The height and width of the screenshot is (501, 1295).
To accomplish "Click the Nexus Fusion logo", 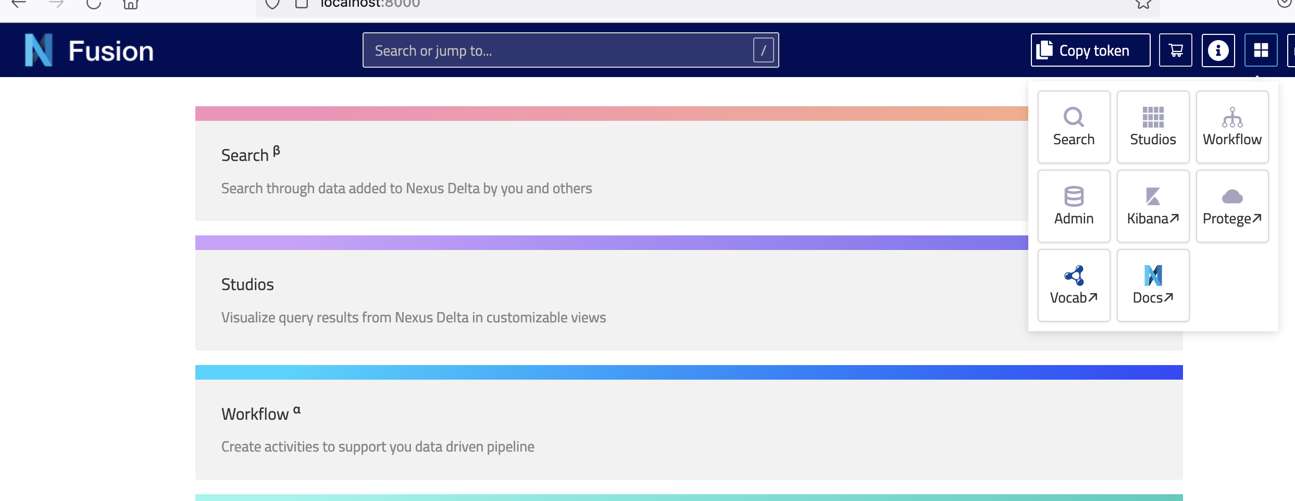I will click(39, 50).
